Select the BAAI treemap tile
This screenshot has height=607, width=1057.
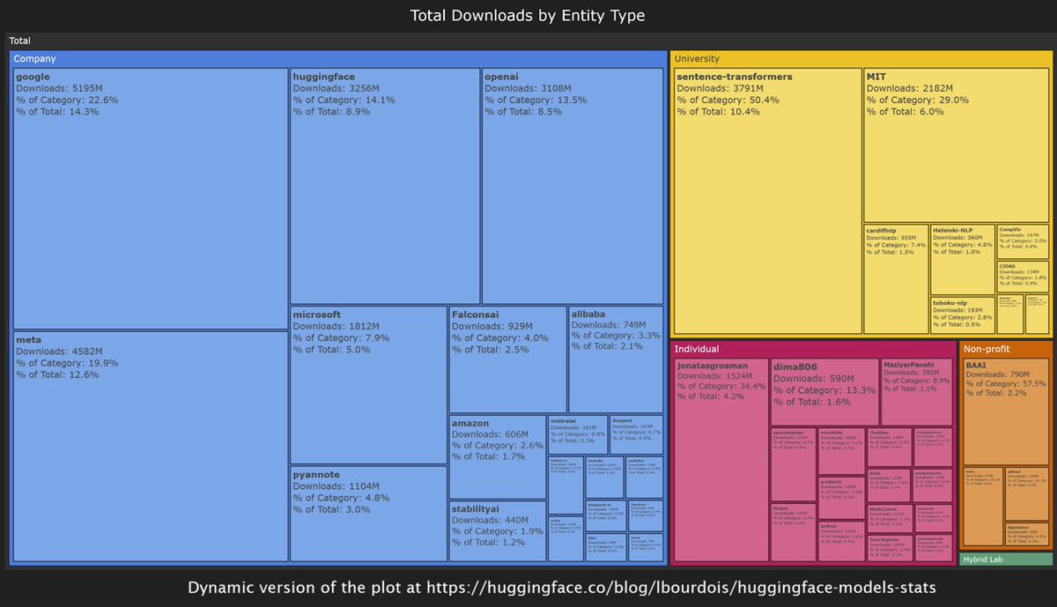coord(1006,411)
